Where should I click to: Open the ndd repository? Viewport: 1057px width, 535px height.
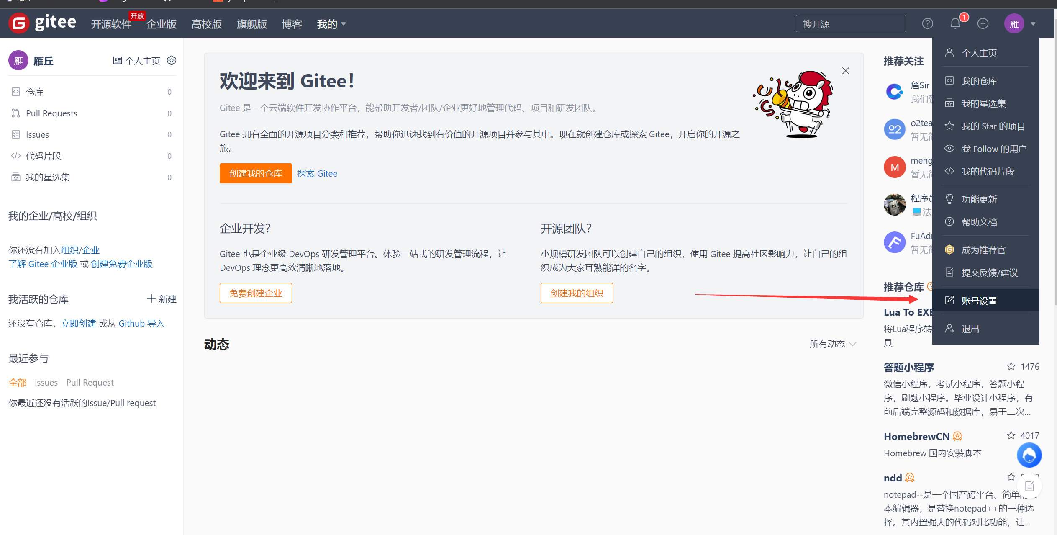(x=893, y=478)
